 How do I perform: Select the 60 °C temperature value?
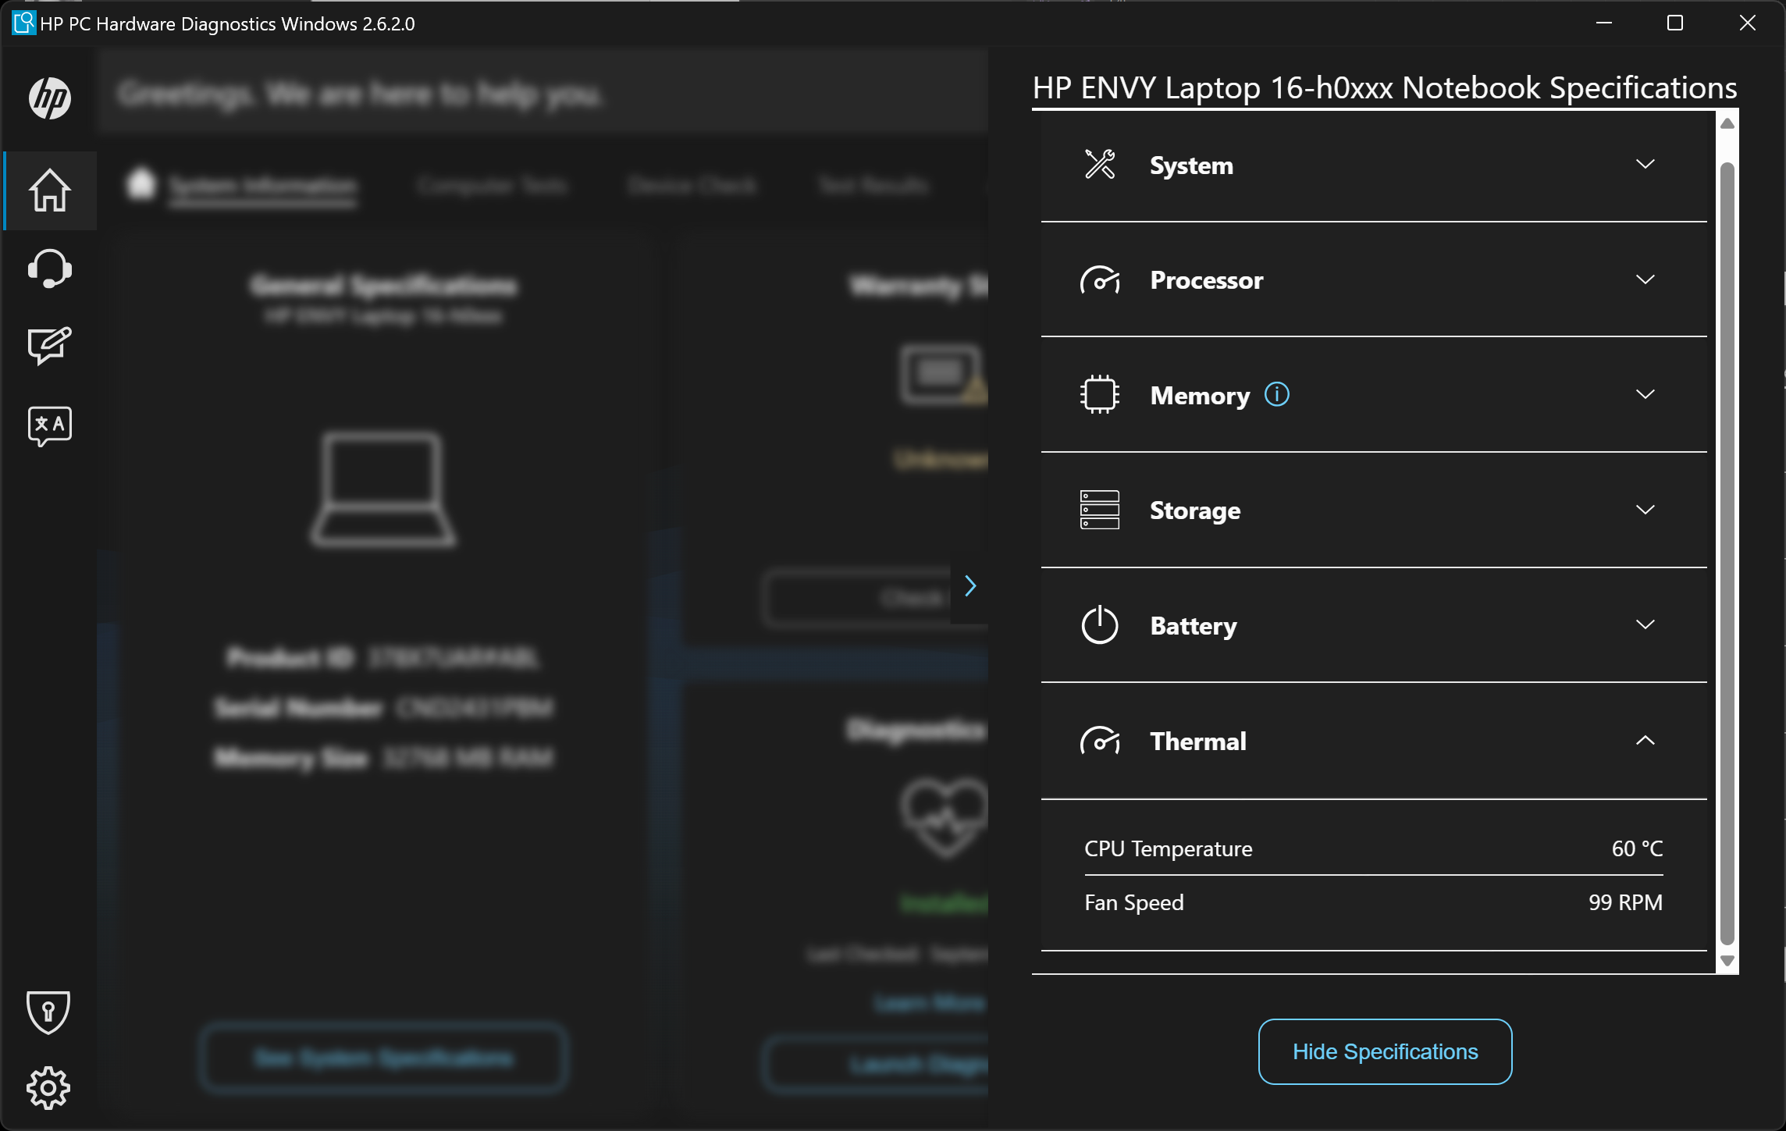pos(1637,848)
